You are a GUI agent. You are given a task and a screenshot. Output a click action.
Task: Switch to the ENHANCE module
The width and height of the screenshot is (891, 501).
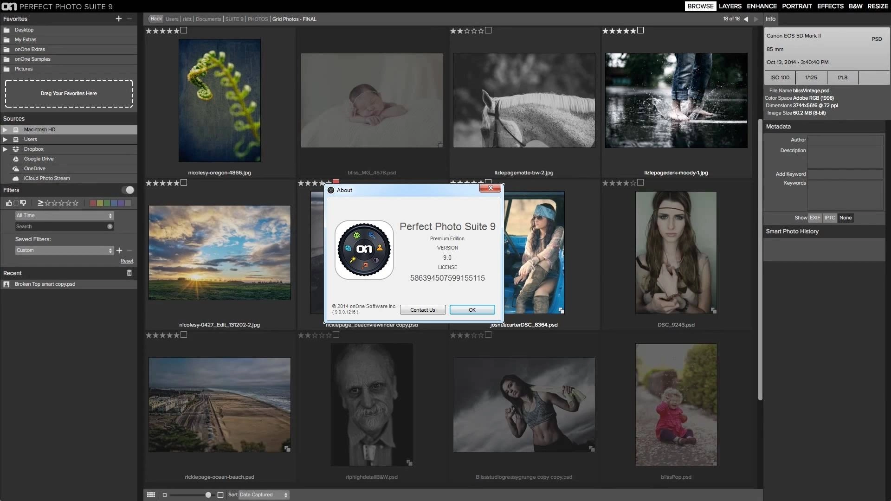762,6
